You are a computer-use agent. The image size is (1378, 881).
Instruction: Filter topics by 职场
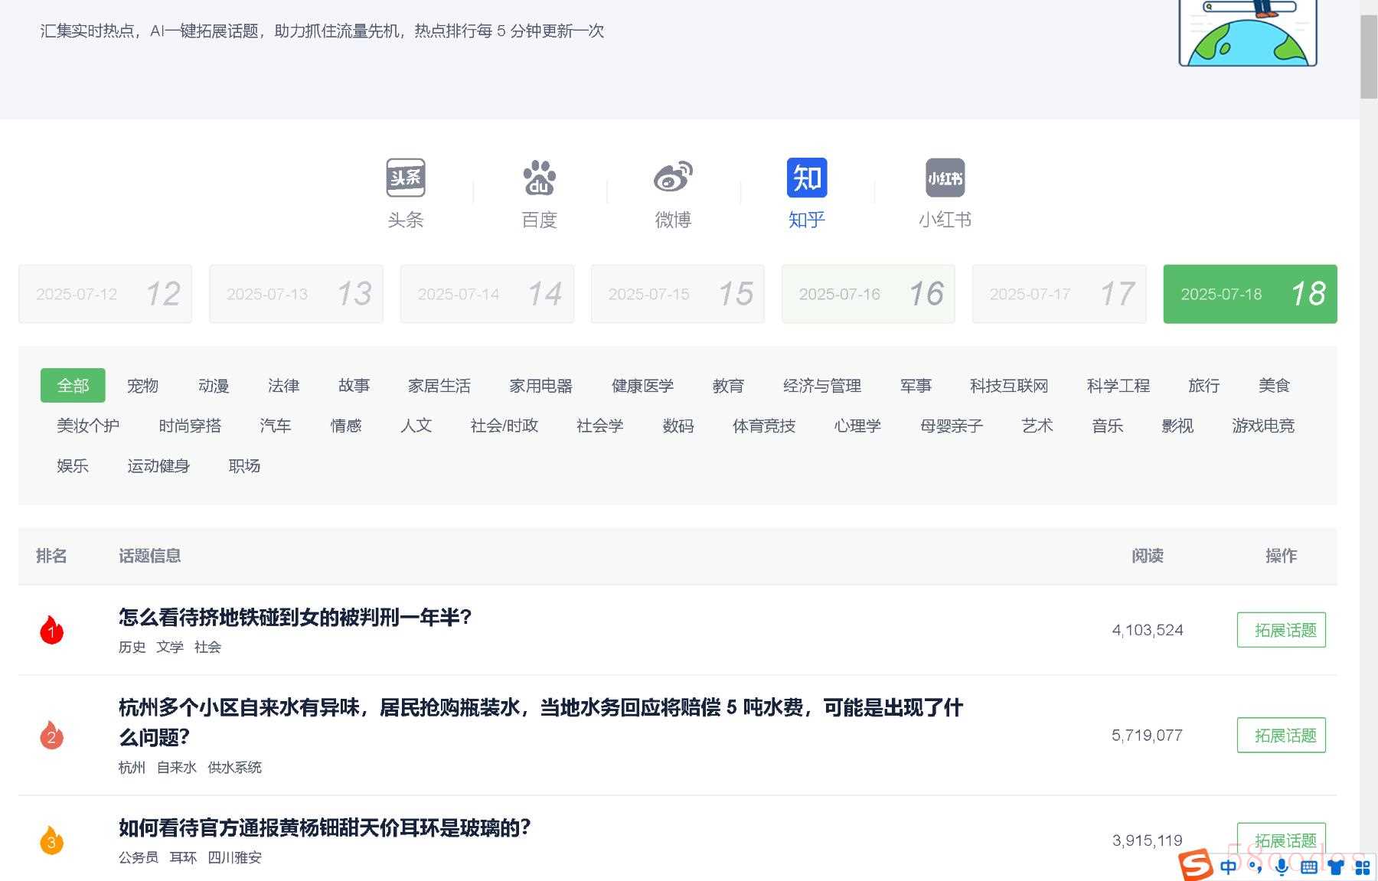(x=244, y=465)
